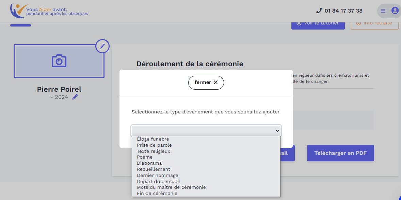Screen dimensions: 401x200
Task: Click the Vous Aider site logo
Action: (x=49, y=11)
